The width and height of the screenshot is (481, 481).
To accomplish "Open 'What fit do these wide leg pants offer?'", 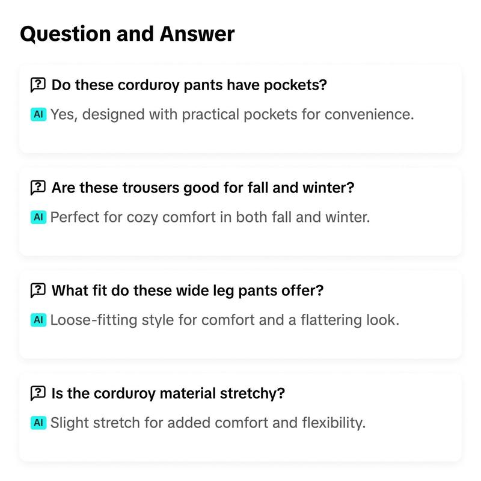I will (188, 290).
